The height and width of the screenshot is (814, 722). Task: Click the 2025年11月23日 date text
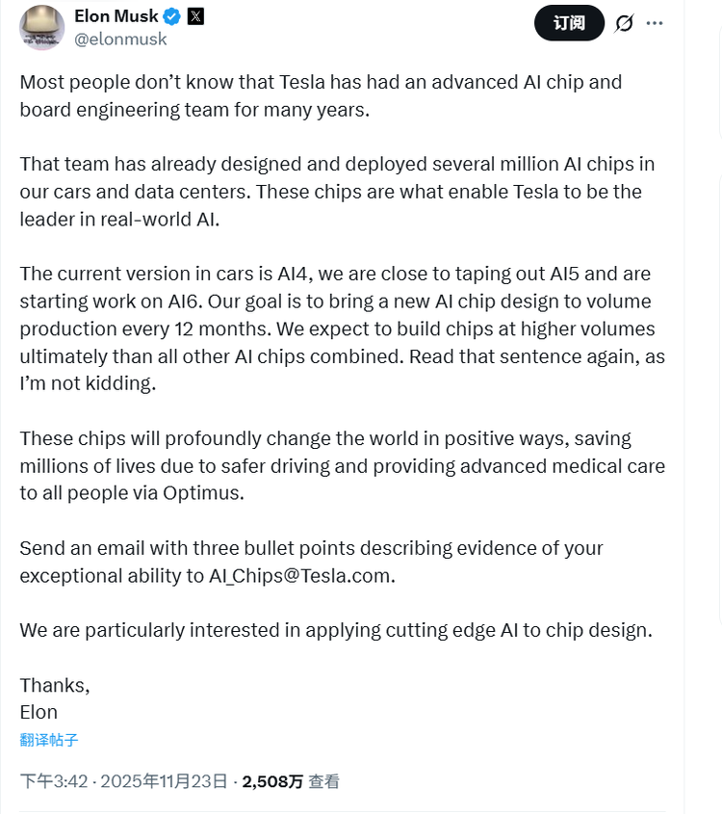[166, 781]
